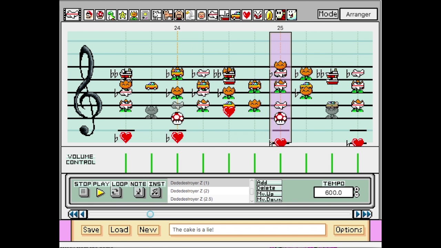Step forward one measure with right arrow

[357, 214]
